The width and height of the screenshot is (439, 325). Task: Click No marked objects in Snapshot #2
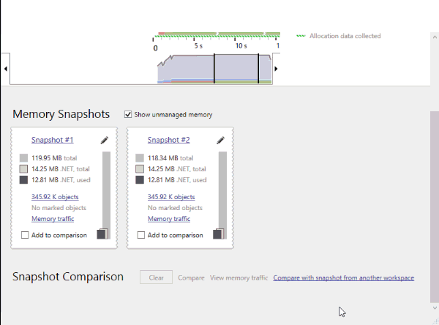[x=175, y=208]
